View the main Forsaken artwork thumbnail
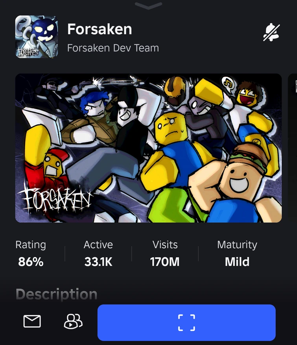 [148, 148]
